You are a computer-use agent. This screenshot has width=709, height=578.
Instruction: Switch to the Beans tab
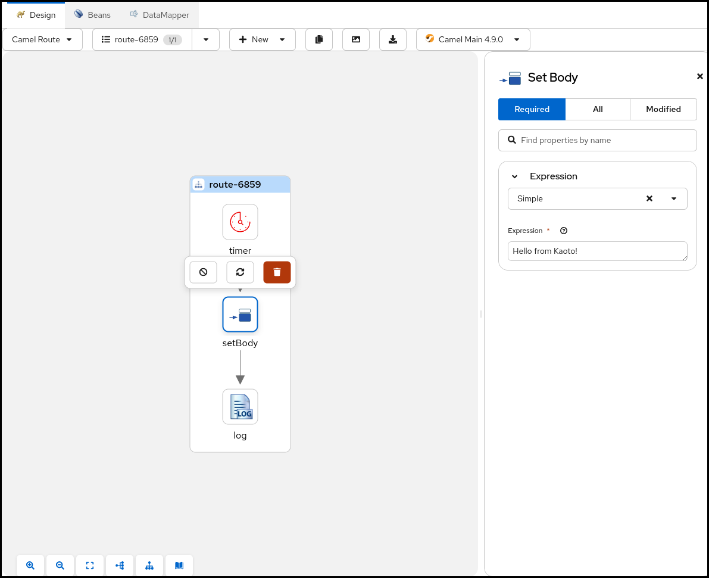pyautogui.click(x=92, y=15)
